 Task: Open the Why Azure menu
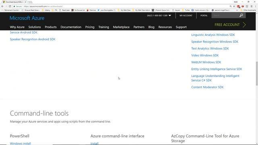[x=17, y=27]
